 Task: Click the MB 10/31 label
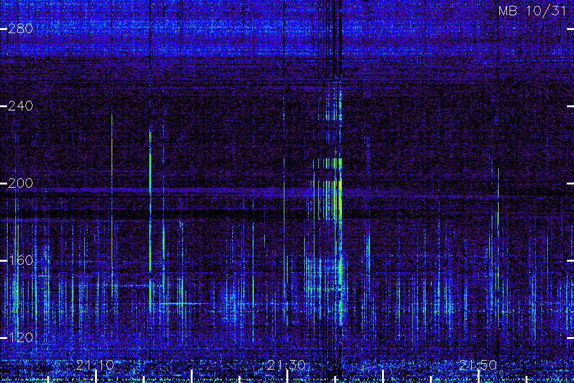click(x=533, y=11)
